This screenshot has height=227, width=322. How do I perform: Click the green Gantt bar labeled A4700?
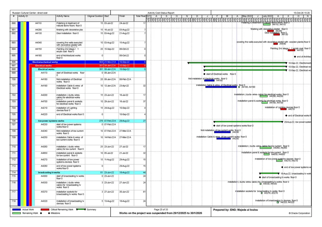click(x=264, y=102)
